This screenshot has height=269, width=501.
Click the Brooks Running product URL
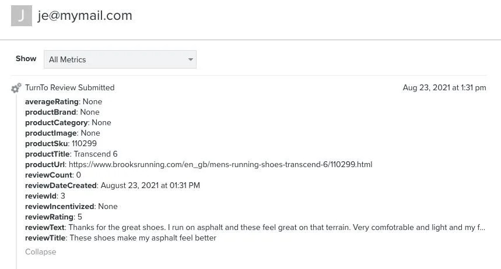click(220, 164)
